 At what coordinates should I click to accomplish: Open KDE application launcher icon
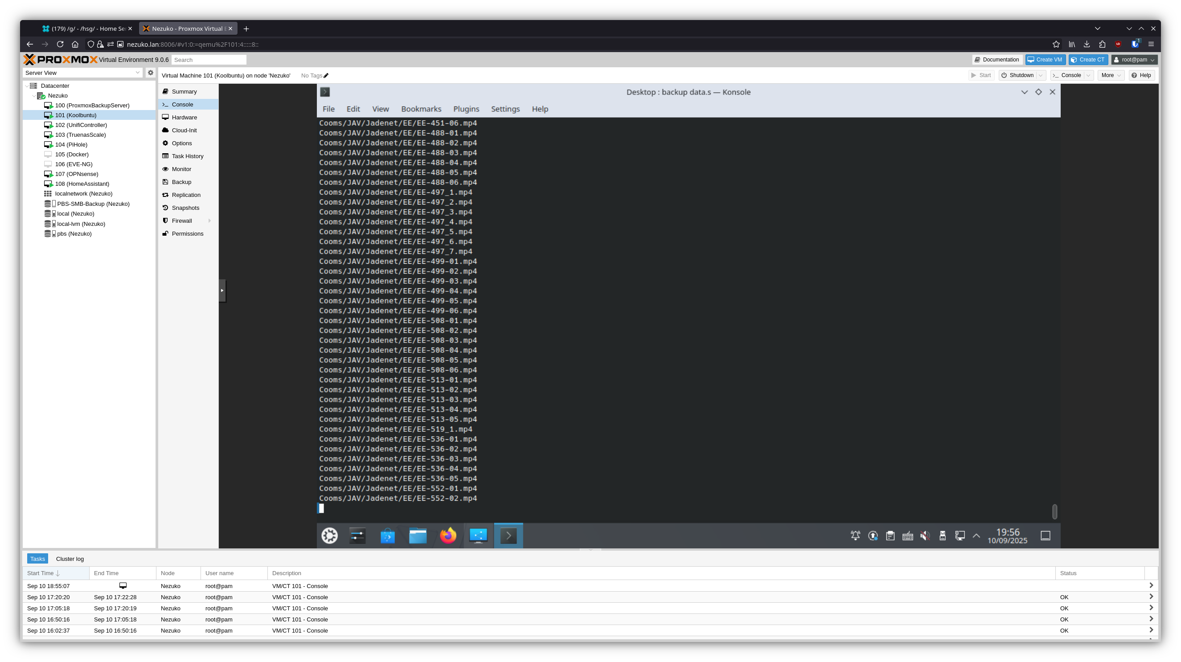pos(329,535)
